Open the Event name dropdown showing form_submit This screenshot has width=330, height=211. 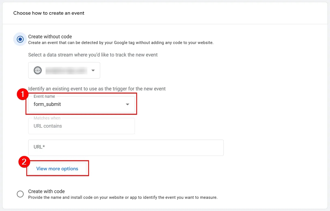(81, 104)
